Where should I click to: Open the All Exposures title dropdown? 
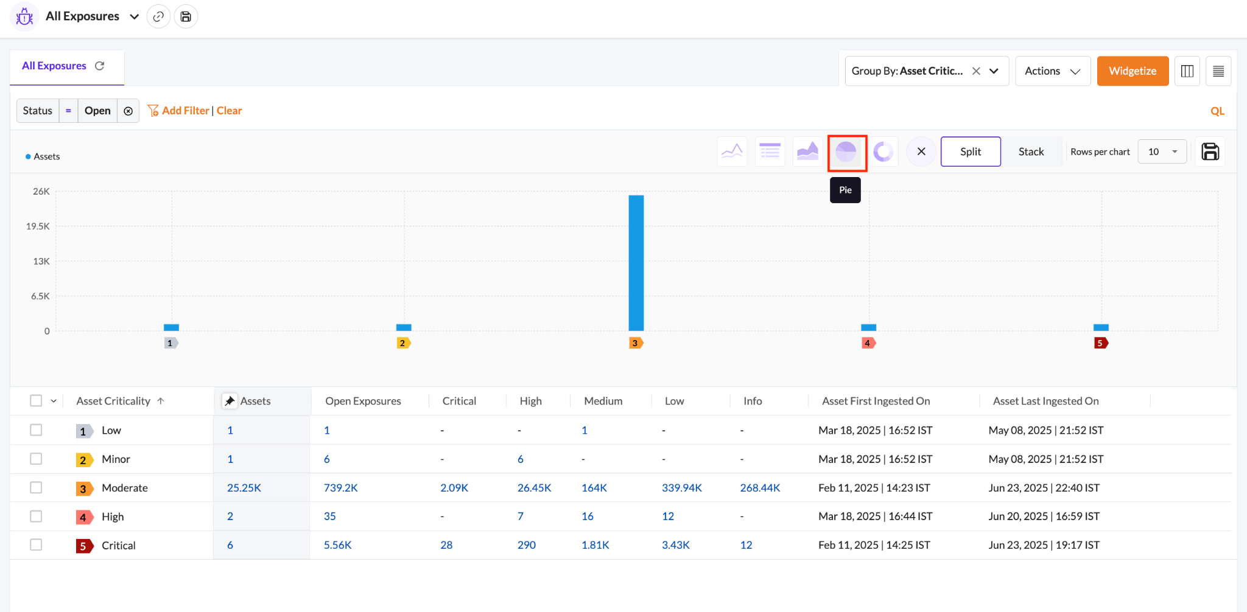(135, 16)
